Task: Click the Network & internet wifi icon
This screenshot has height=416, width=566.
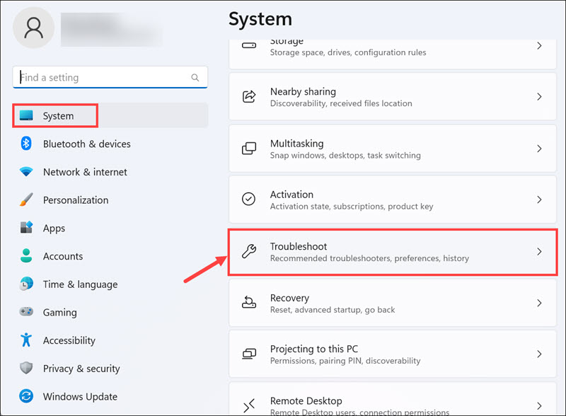Action: (26, 172)
